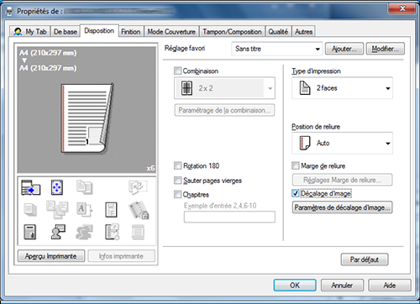Click the Chapitres page entry field
This screenshot has height=304, width=420.
tap(229, 217)
